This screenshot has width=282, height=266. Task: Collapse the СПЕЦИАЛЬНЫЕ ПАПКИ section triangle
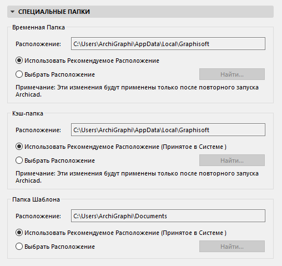(x=13, y=12)
